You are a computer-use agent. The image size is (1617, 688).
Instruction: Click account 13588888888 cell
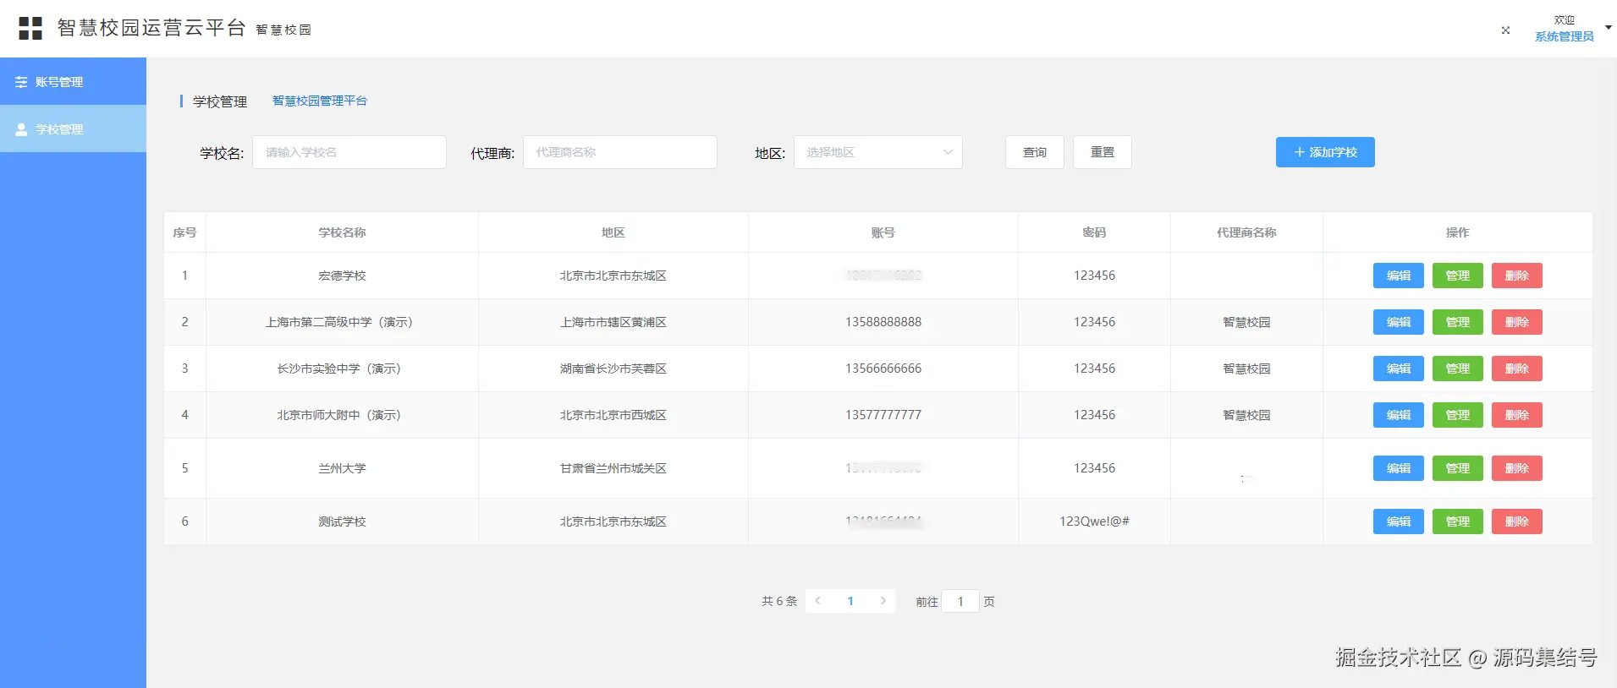click(x=883, y=322)
